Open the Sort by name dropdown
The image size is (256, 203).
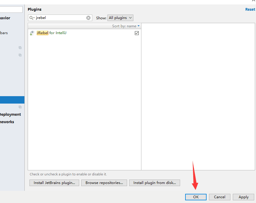pyautogui.click(x=126, y=26)
